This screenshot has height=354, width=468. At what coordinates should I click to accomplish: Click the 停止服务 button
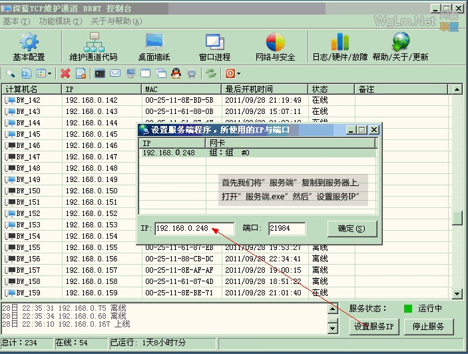429,327
